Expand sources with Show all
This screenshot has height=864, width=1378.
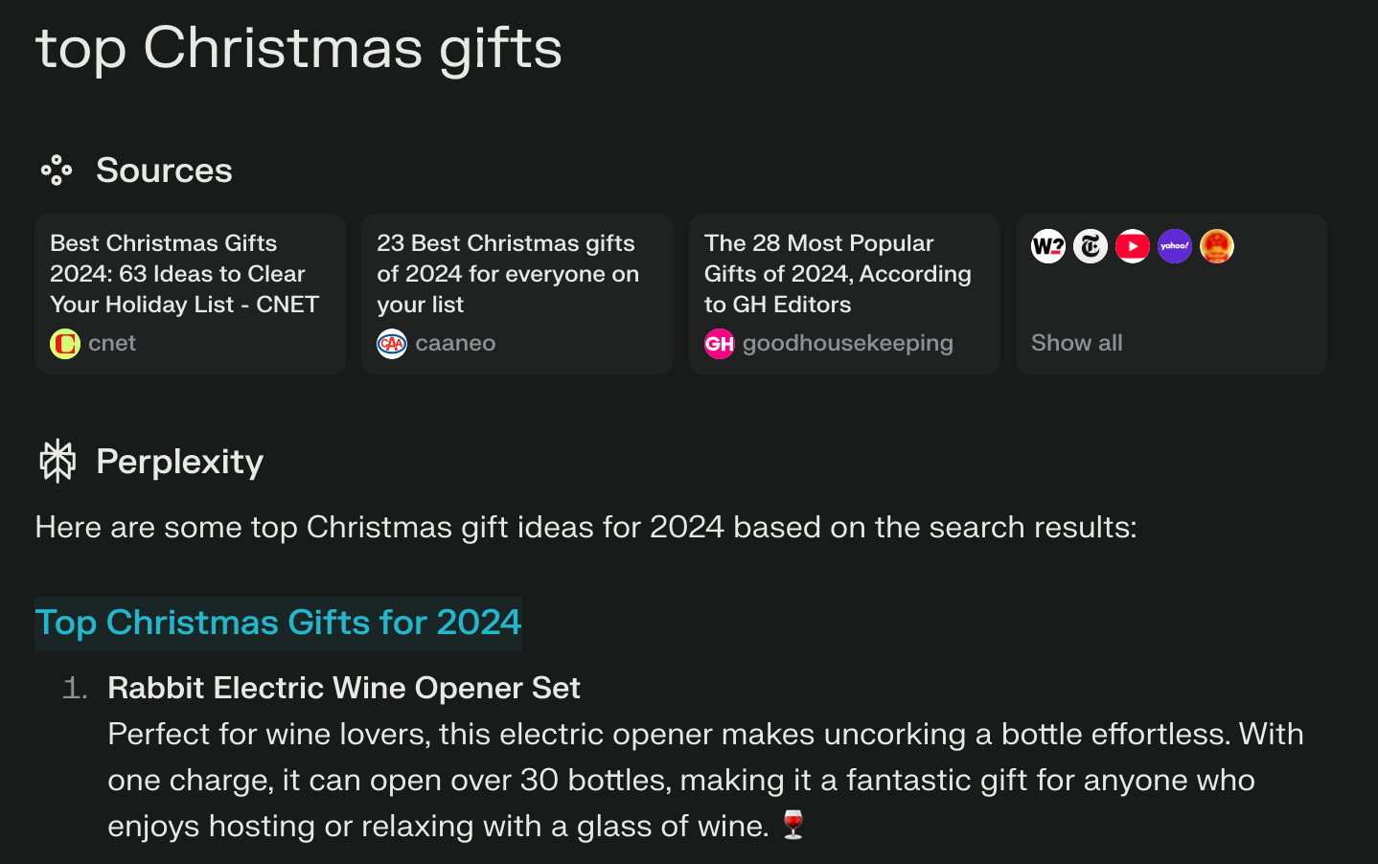(x=1076, y=343)
